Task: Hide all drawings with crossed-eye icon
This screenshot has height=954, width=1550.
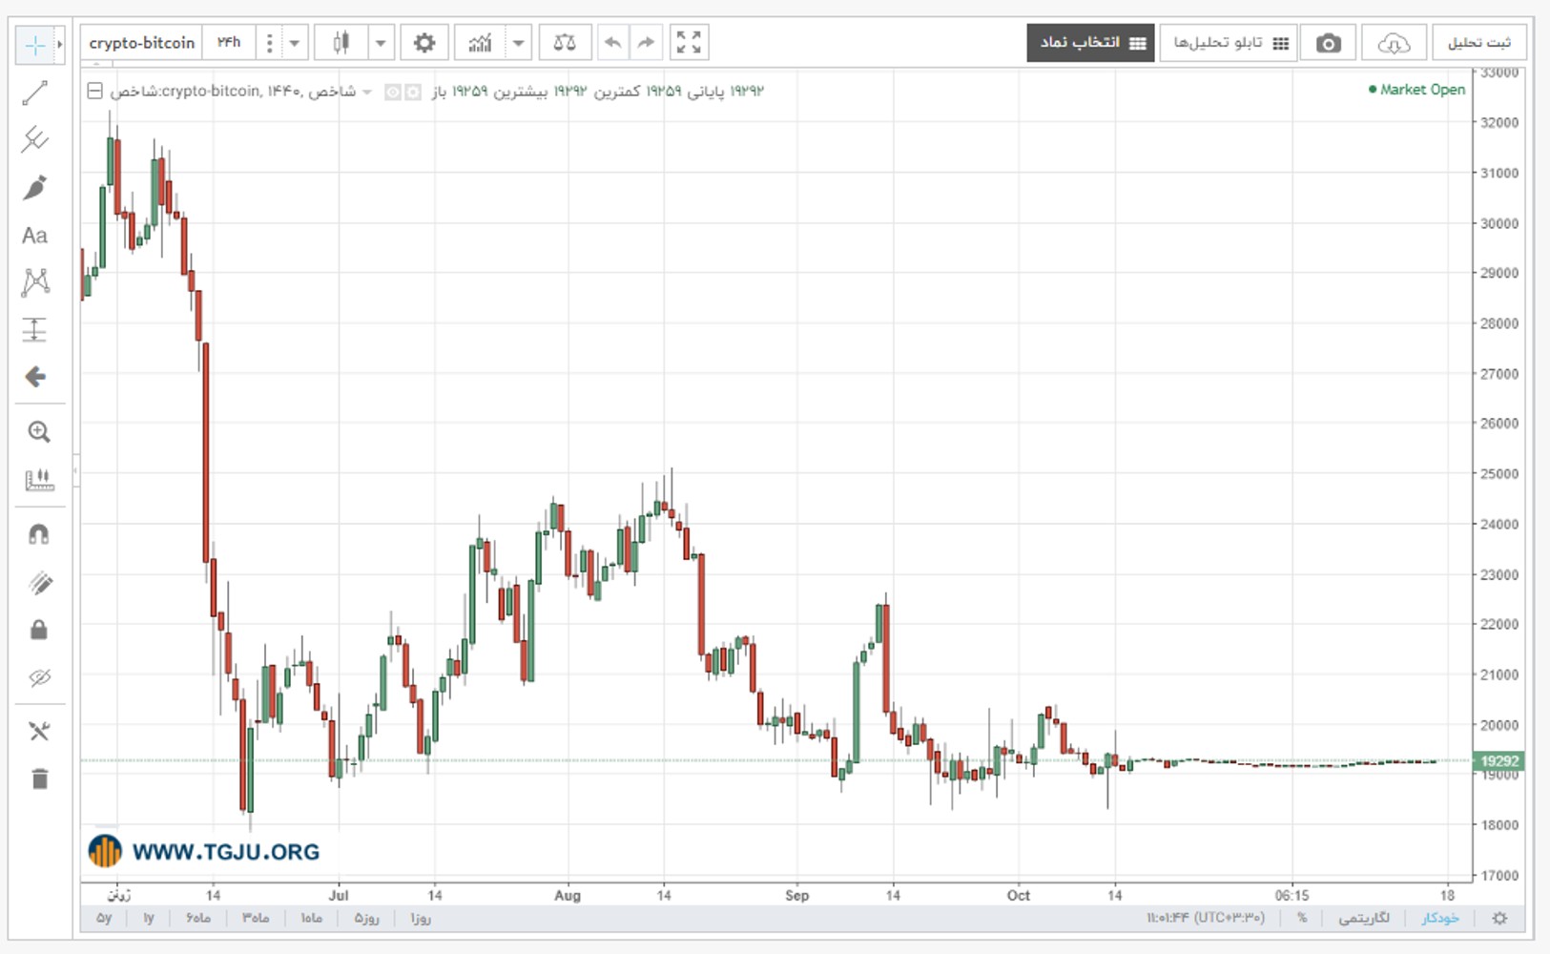Action: pos(39,678)
